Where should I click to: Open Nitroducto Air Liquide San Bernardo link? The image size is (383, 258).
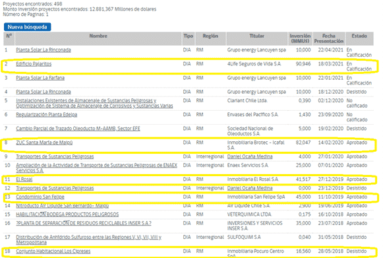pos(62,206)
